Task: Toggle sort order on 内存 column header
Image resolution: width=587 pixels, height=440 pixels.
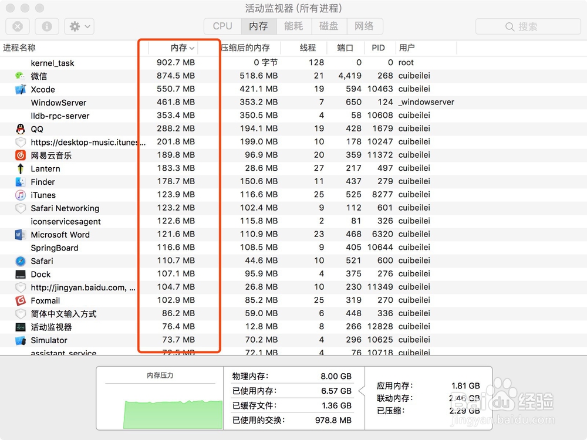Action: click(183, 48)
